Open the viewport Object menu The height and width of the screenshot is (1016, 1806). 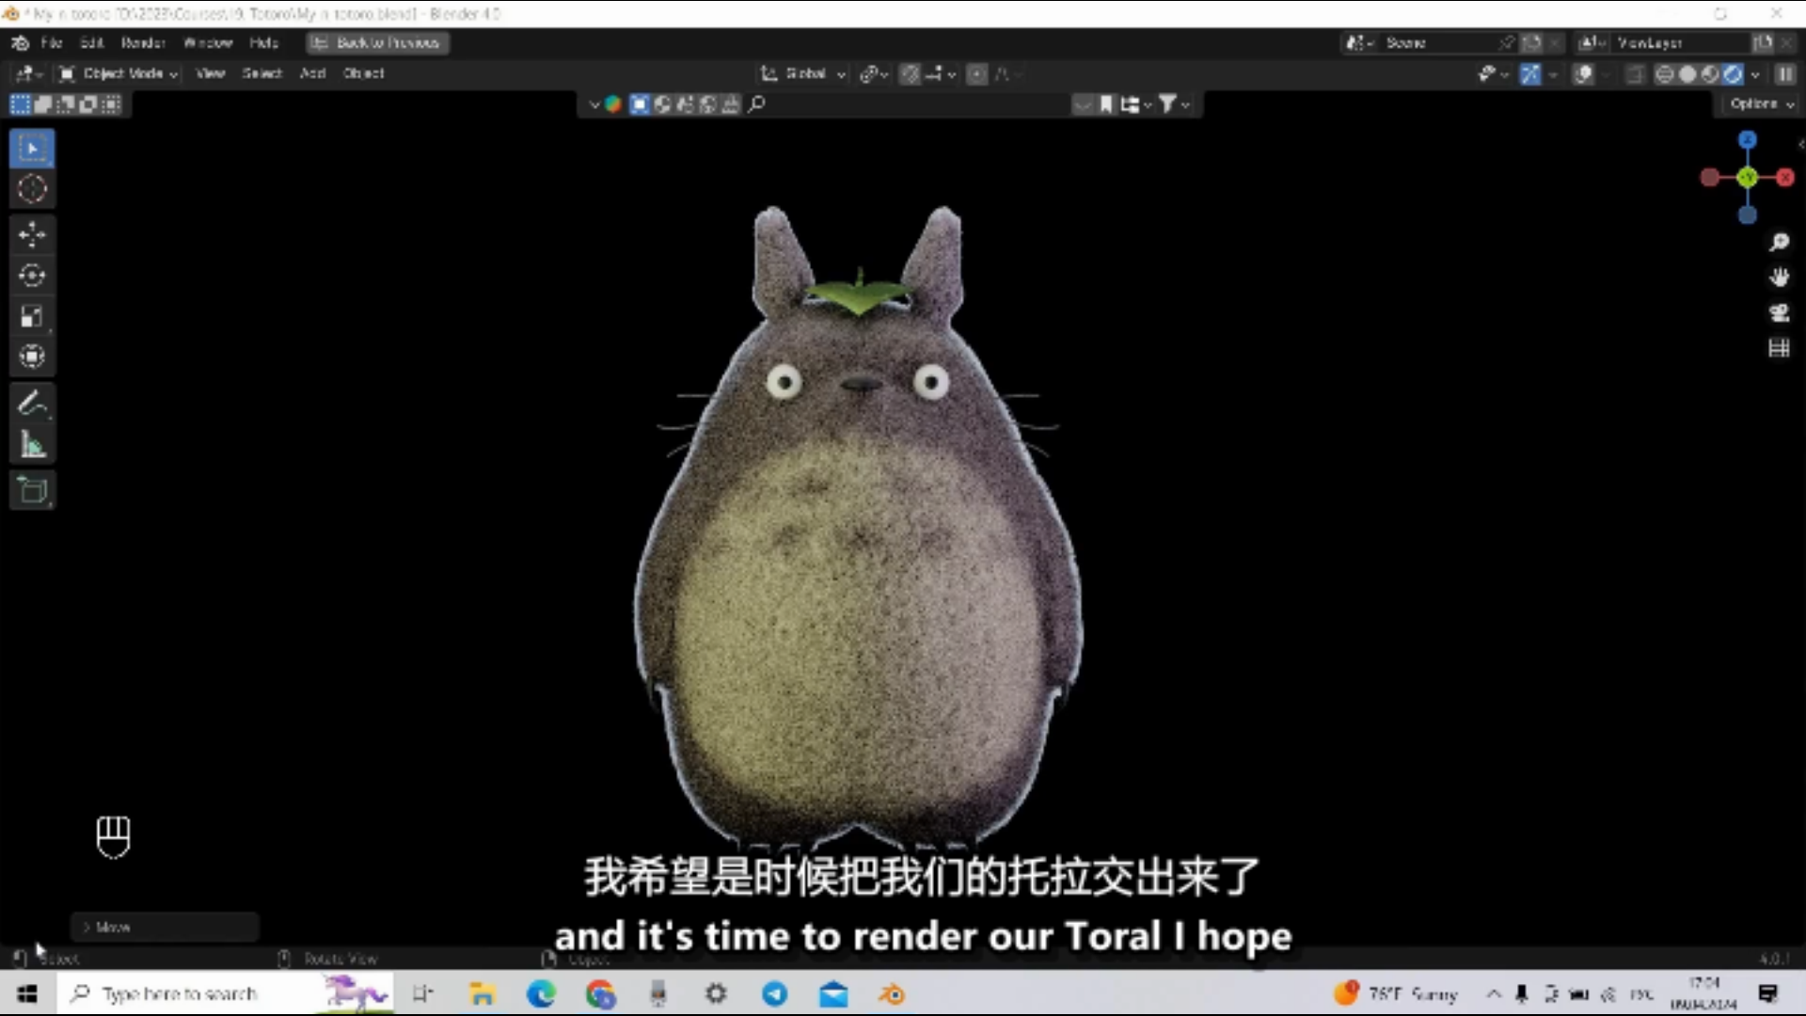tap(363, 73)
